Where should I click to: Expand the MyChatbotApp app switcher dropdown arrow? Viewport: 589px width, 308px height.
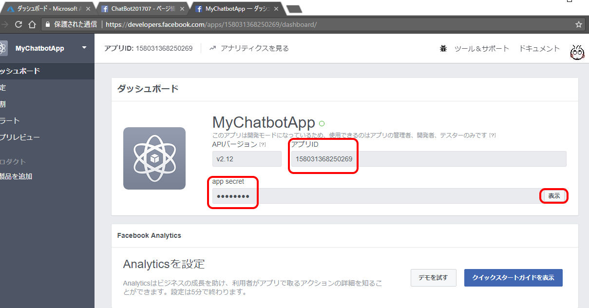84,48
